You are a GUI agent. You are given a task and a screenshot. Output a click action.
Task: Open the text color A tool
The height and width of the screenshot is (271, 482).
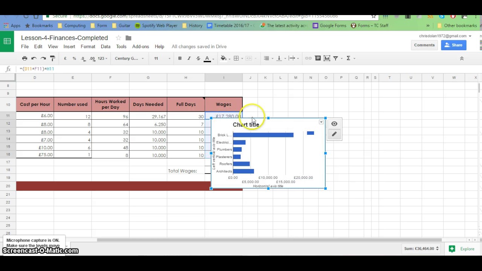click(x=207, y=58)
